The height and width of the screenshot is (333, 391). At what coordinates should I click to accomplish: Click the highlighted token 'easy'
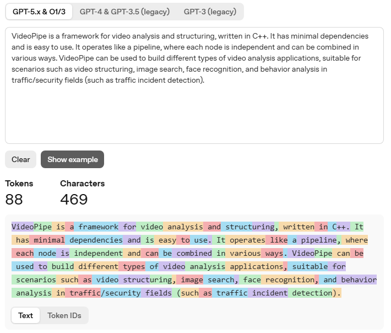(165, 240)
